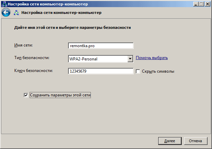Viewport: 212px width, 149px height.
Task: Go back using the blue arrow button
Action: (6, 13)
